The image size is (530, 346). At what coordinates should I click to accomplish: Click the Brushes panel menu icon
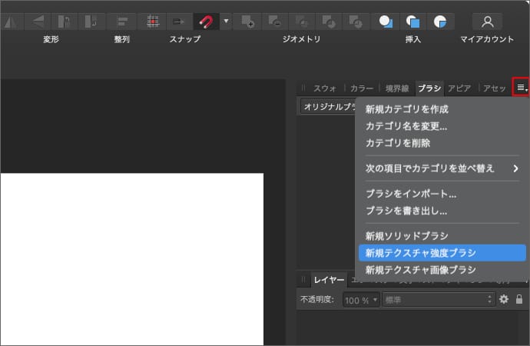522,88
